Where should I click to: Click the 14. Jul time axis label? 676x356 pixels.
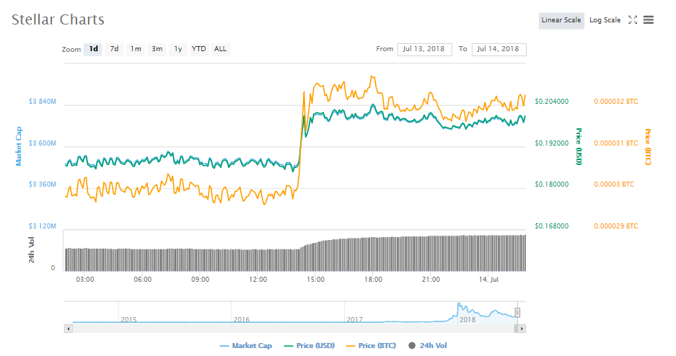[x=488, y=280]
